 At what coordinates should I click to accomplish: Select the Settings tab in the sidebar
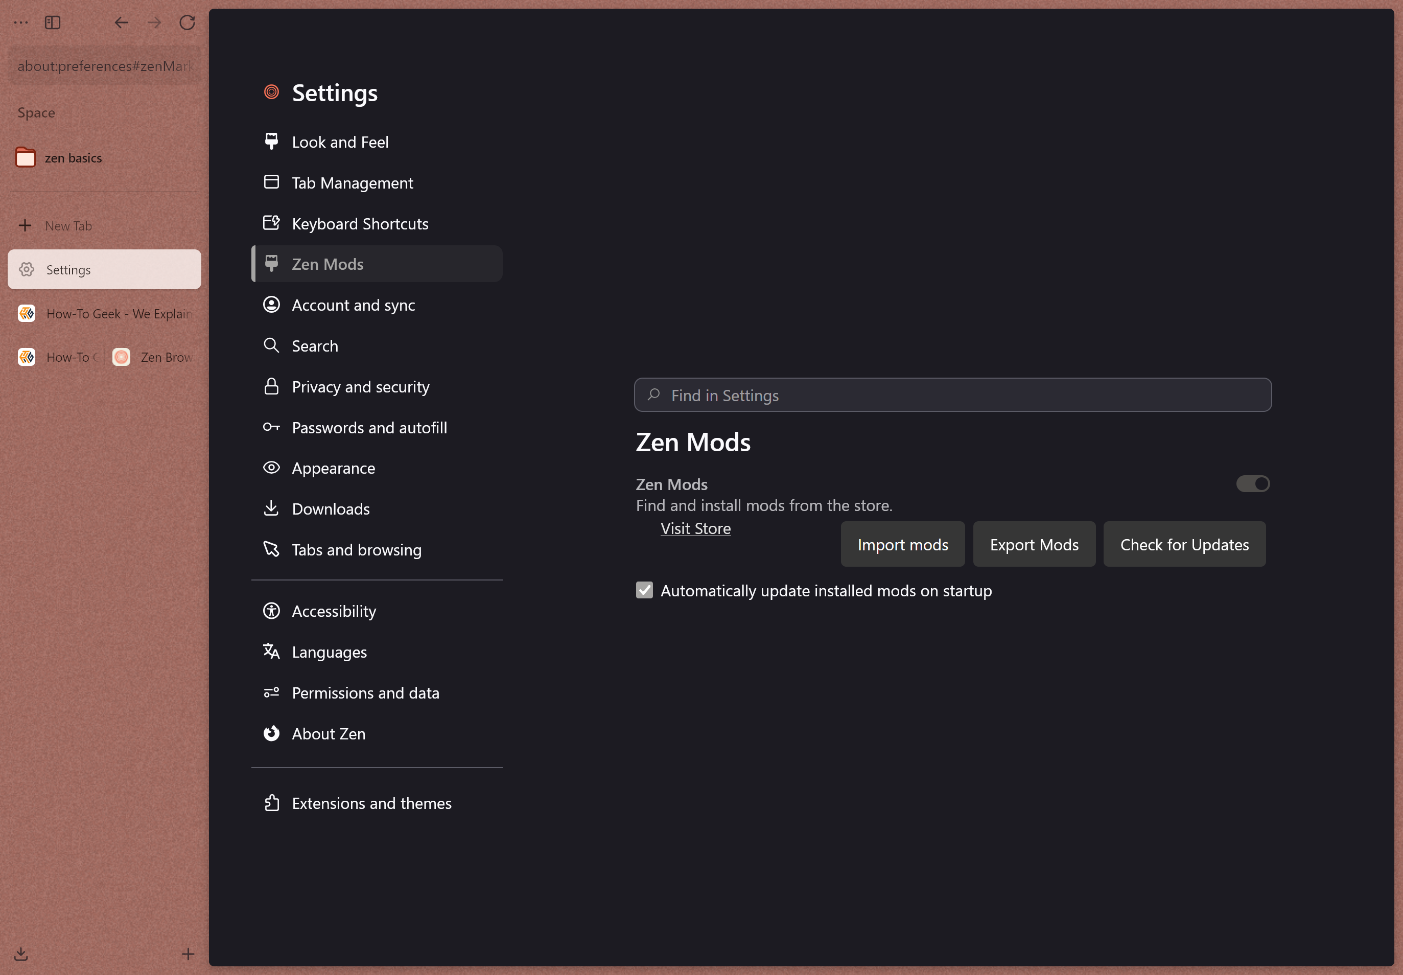[104, 269]
